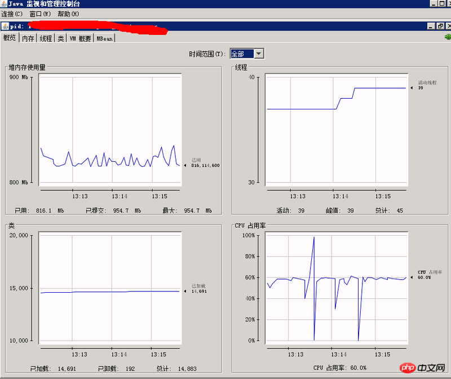
Task: Click the pid window's Java icon
Action: click(5, 26)
